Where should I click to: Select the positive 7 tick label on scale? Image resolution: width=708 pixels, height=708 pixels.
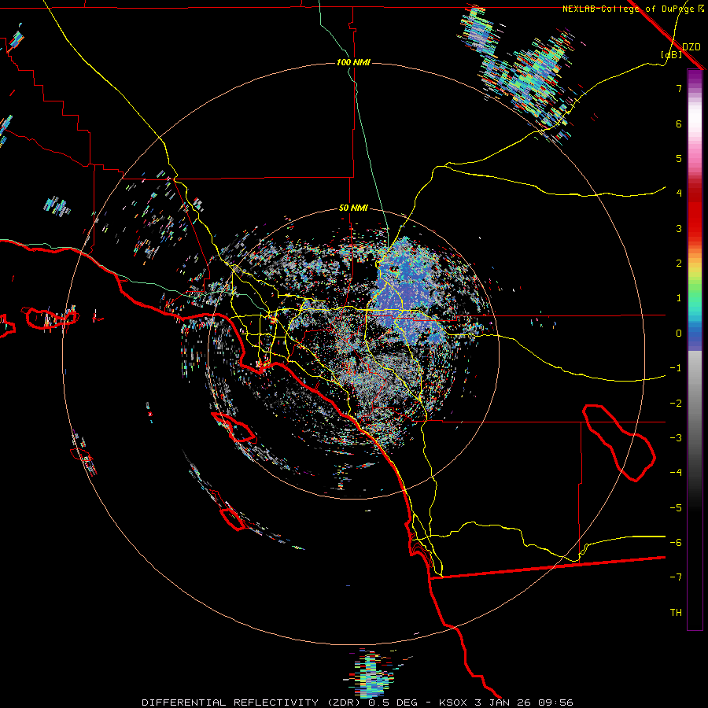679,88
